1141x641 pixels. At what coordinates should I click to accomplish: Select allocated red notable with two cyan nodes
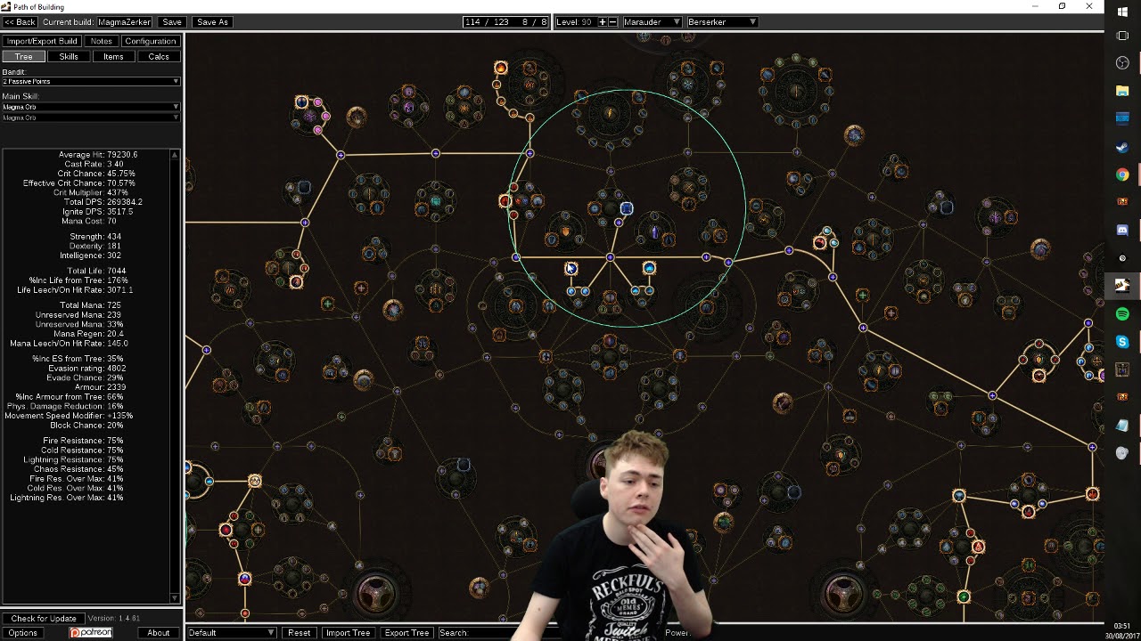pyautogui.click(x=820, y=242)
